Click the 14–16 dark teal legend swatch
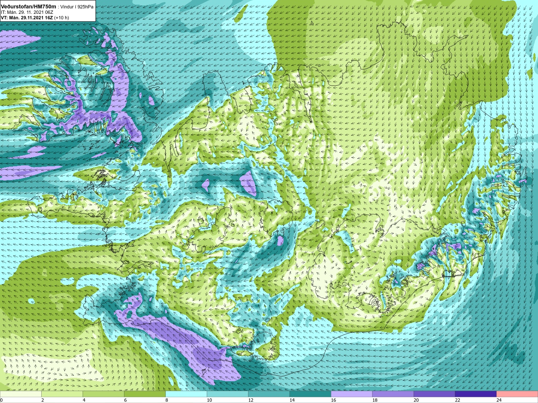This screenshot has height=403, width=538. pyautogui.click(x=311, y=394)
